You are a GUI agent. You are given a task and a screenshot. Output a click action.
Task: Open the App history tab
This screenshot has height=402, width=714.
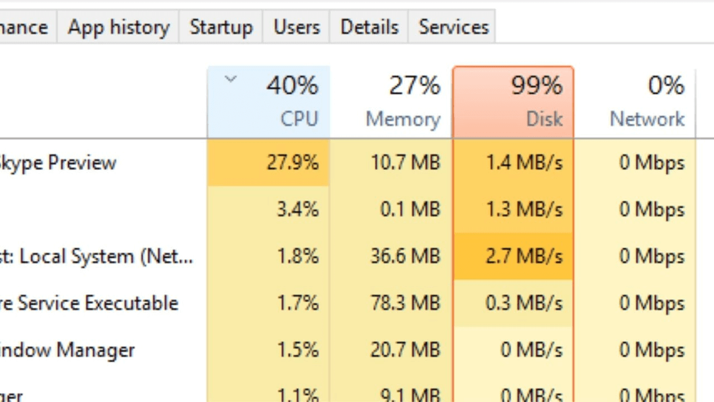[118, 26]
